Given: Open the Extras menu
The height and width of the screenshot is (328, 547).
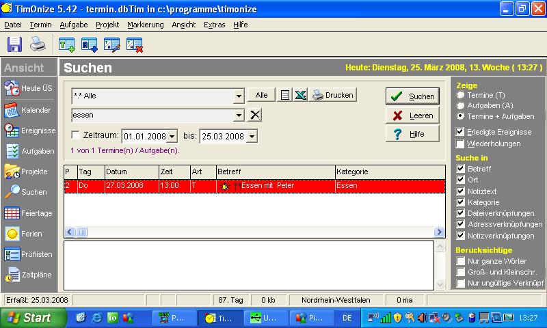Looking at the screenshot, I should tap(214, 25).
